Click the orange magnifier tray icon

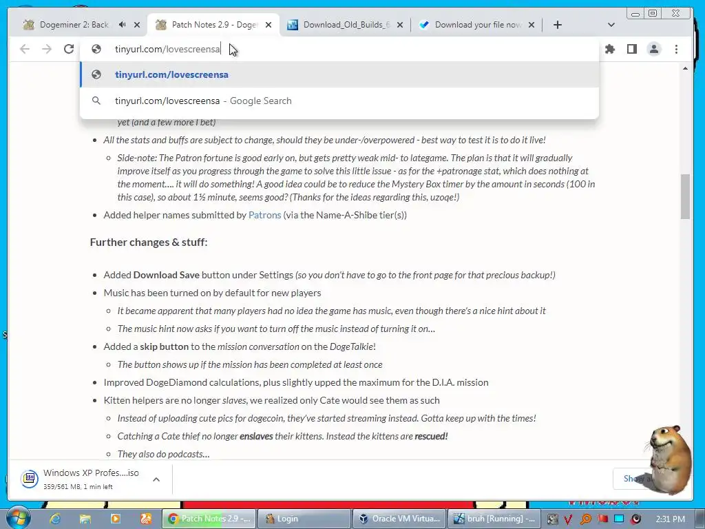(586, 519)
